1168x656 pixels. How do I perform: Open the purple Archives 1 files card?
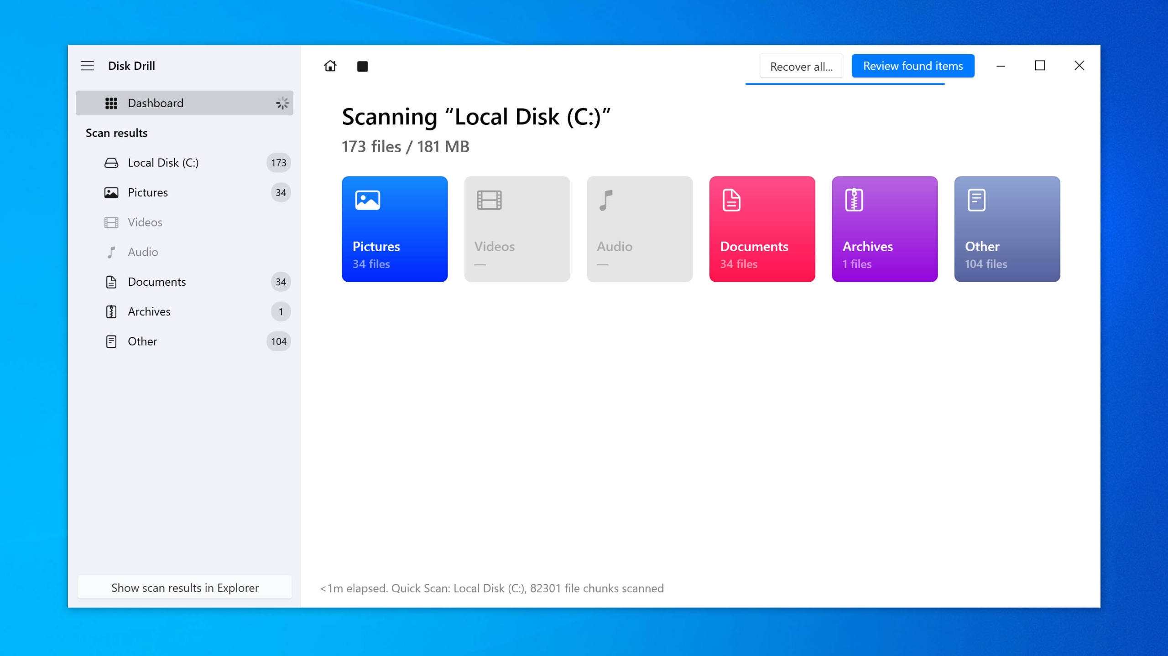point(884,229)
